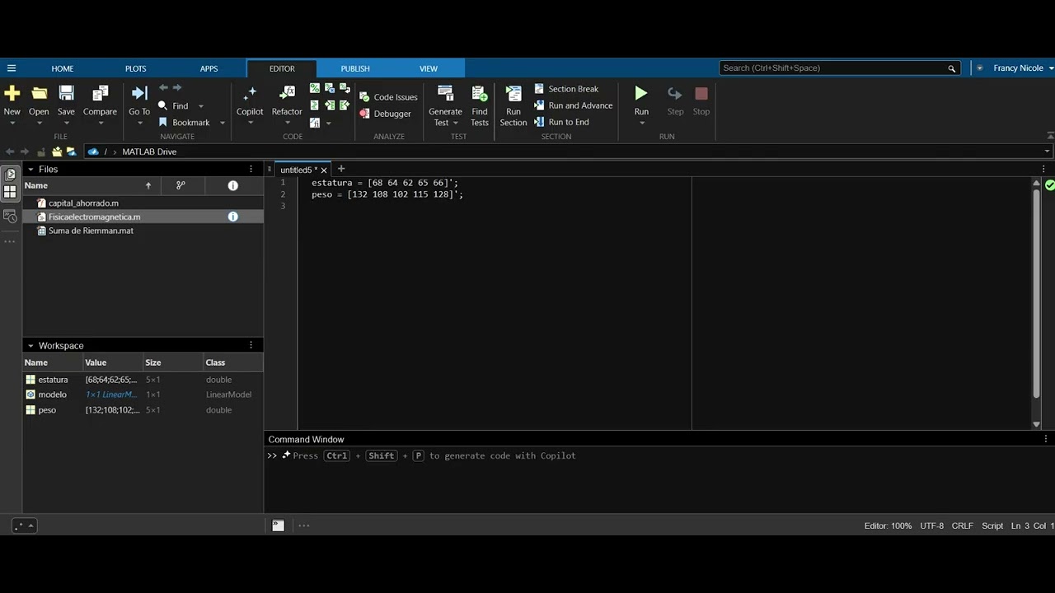
Task: Click Find Tests icon
Action: (480, 93)
